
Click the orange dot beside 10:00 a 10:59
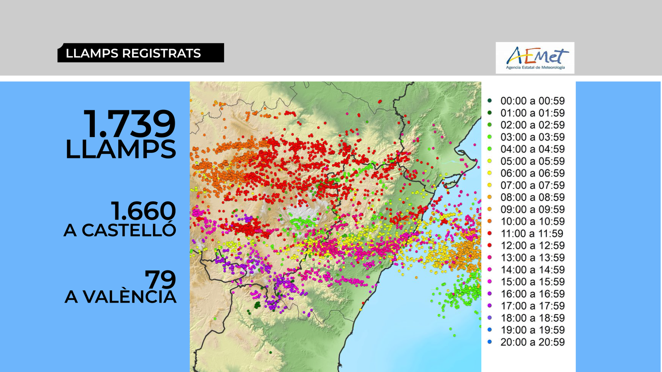pos(489,221)
